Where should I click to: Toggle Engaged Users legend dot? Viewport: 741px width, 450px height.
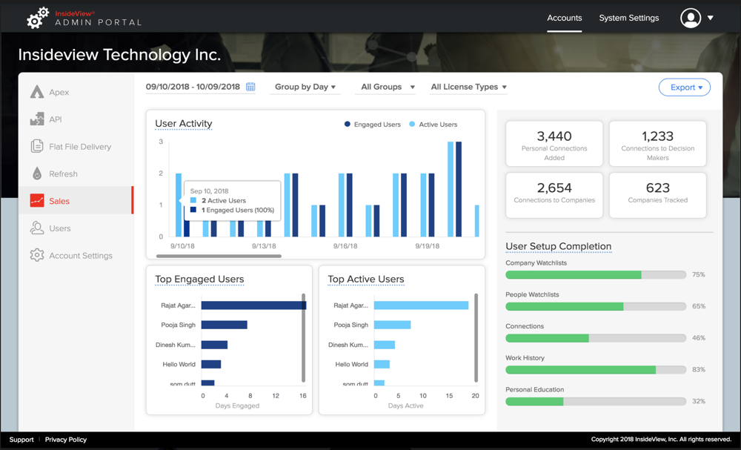348,125
